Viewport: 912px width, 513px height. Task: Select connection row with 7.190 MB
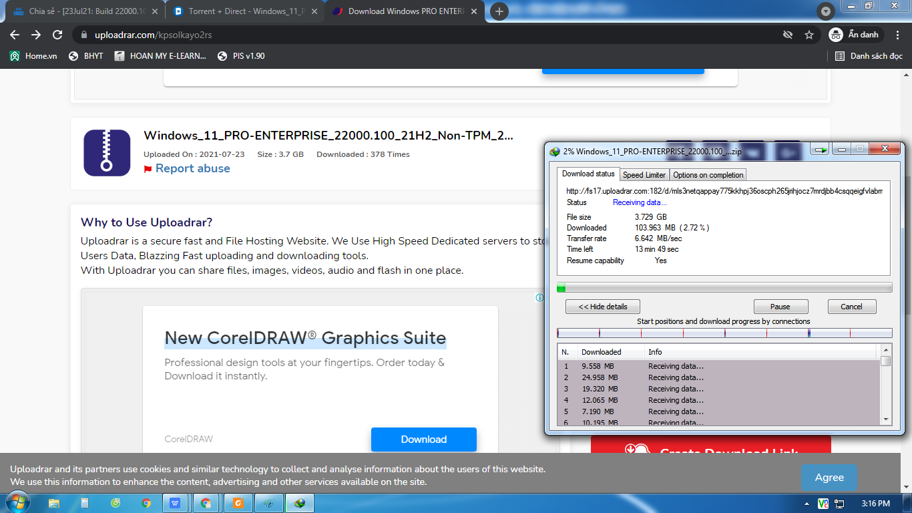coord(719,411)
